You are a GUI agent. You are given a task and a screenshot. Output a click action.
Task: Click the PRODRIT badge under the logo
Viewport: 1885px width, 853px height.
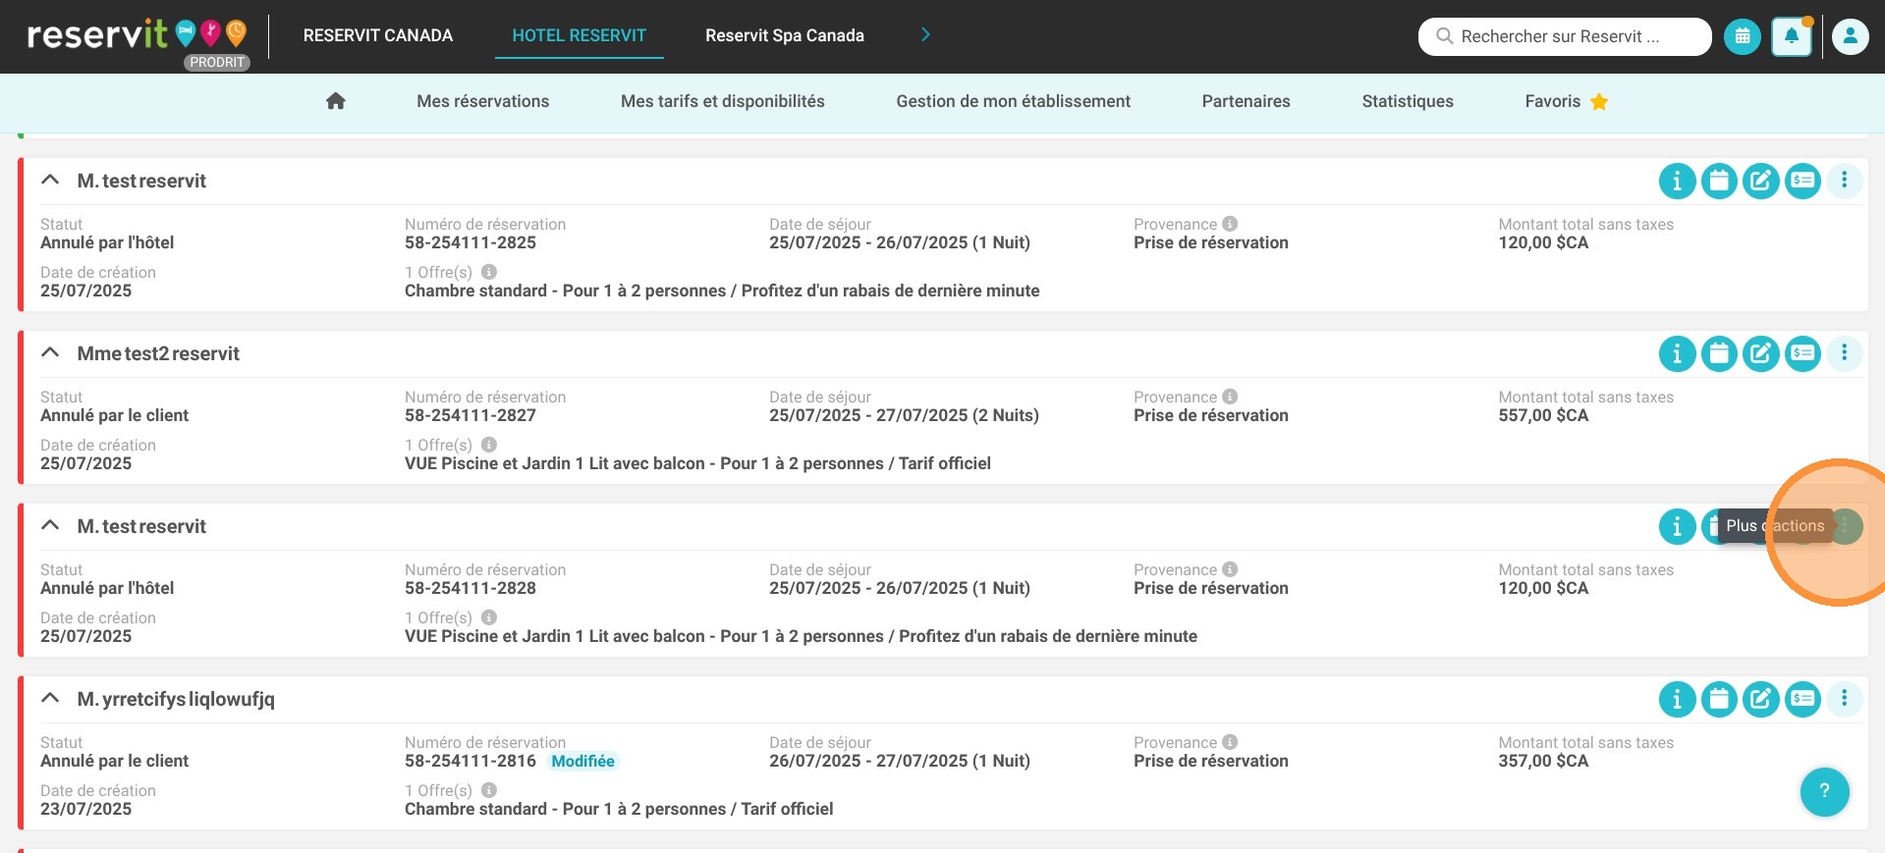tap(217, 62)
